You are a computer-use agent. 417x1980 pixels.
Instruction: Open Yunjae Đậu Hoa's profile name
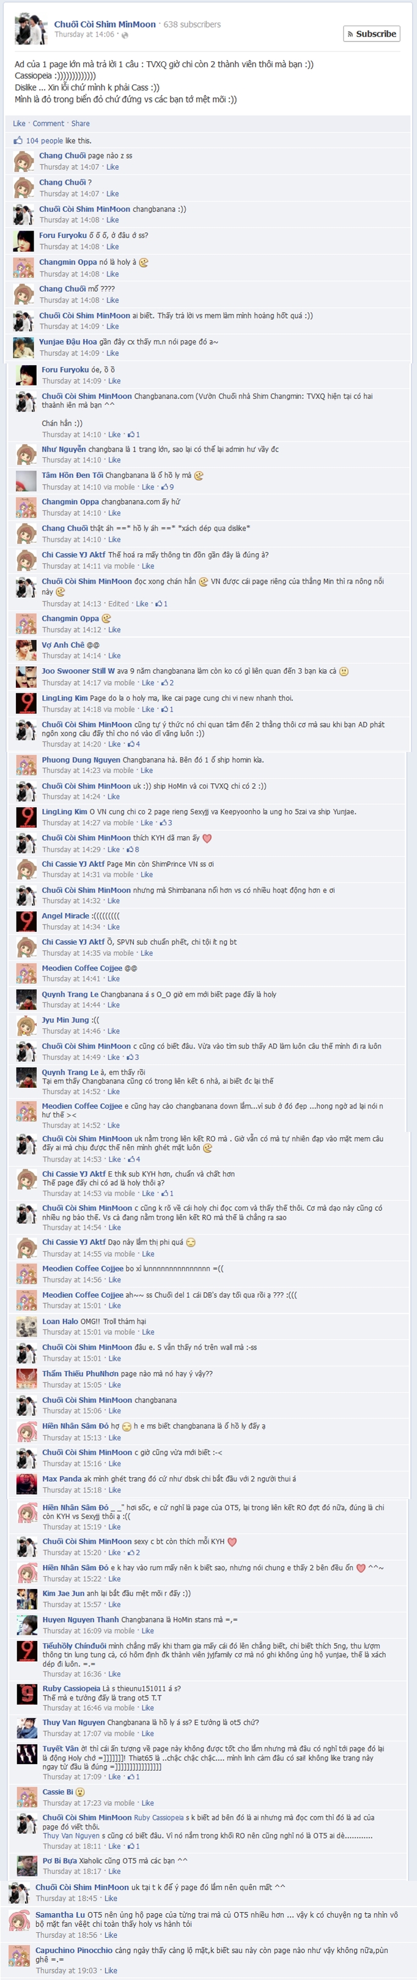pos(68,342)
